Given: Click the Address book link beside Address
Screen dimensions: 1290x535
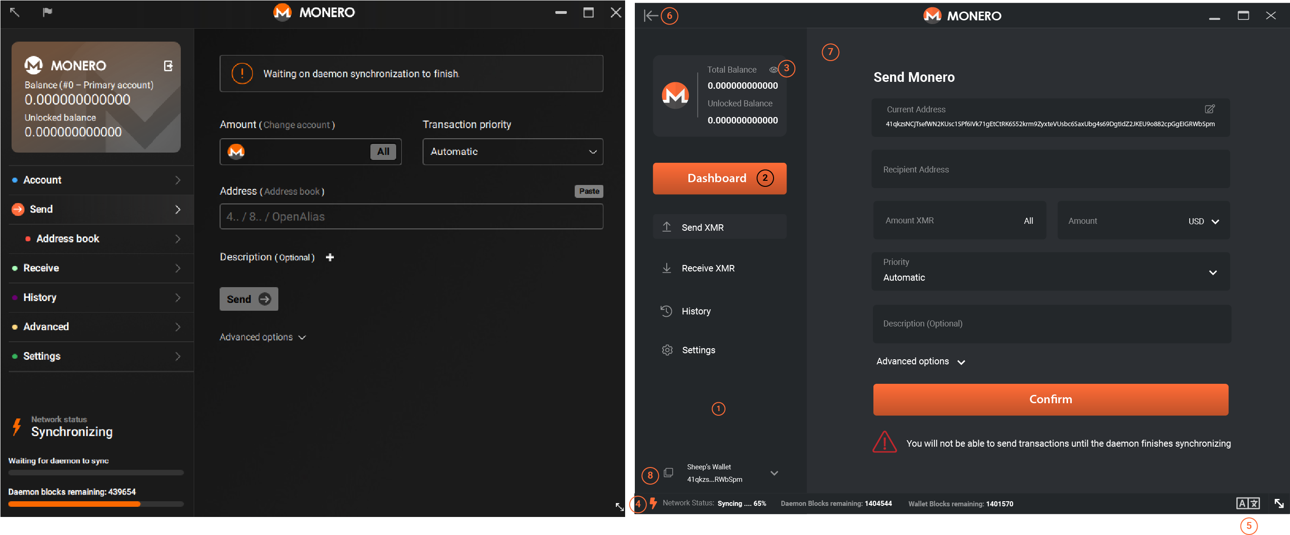Looking at the screenshot, I should point(292,191).
